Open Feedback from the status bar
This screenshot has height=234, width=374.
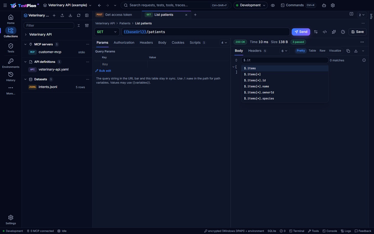[x=363, y=231]
